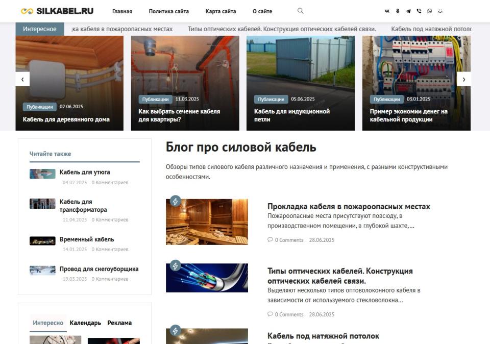This screenshot has width=490, height=344.
Task: Click the fiber optic cable article thumbnail
Action: coord(207,277)
